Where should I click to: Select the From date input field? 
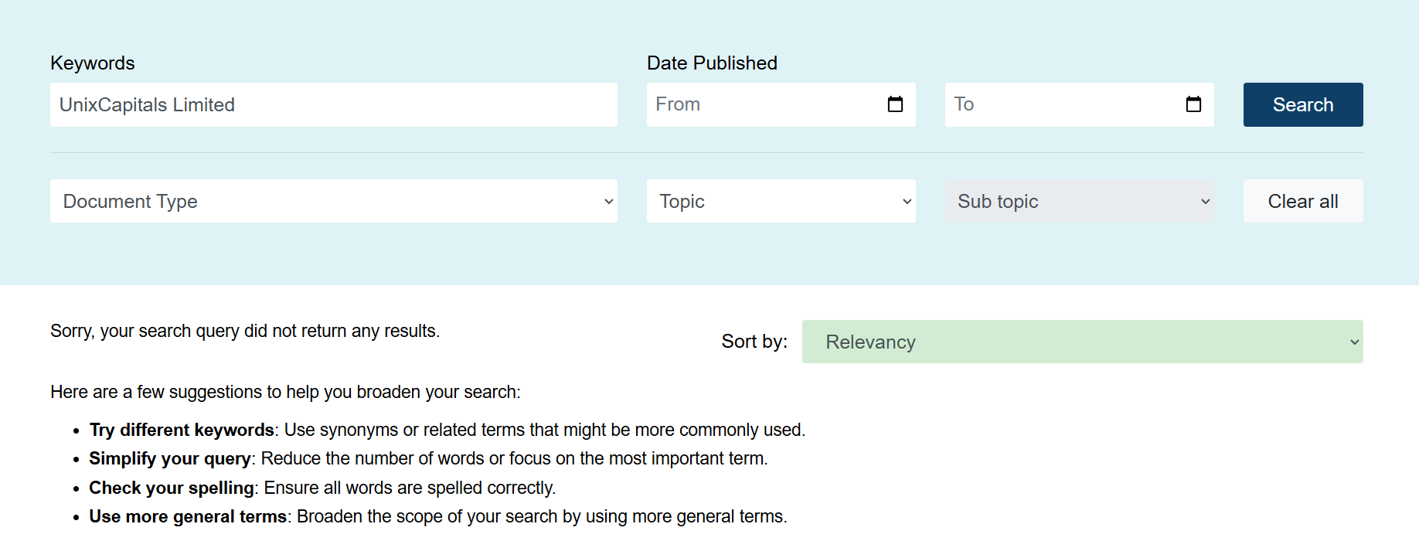coord(765,104)
